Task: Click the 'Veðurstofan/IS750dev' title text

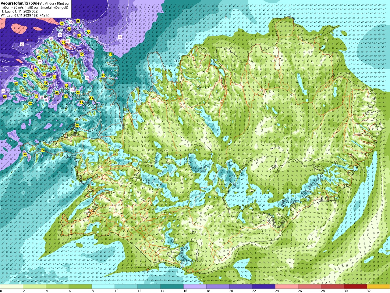Action: [21, 3]
